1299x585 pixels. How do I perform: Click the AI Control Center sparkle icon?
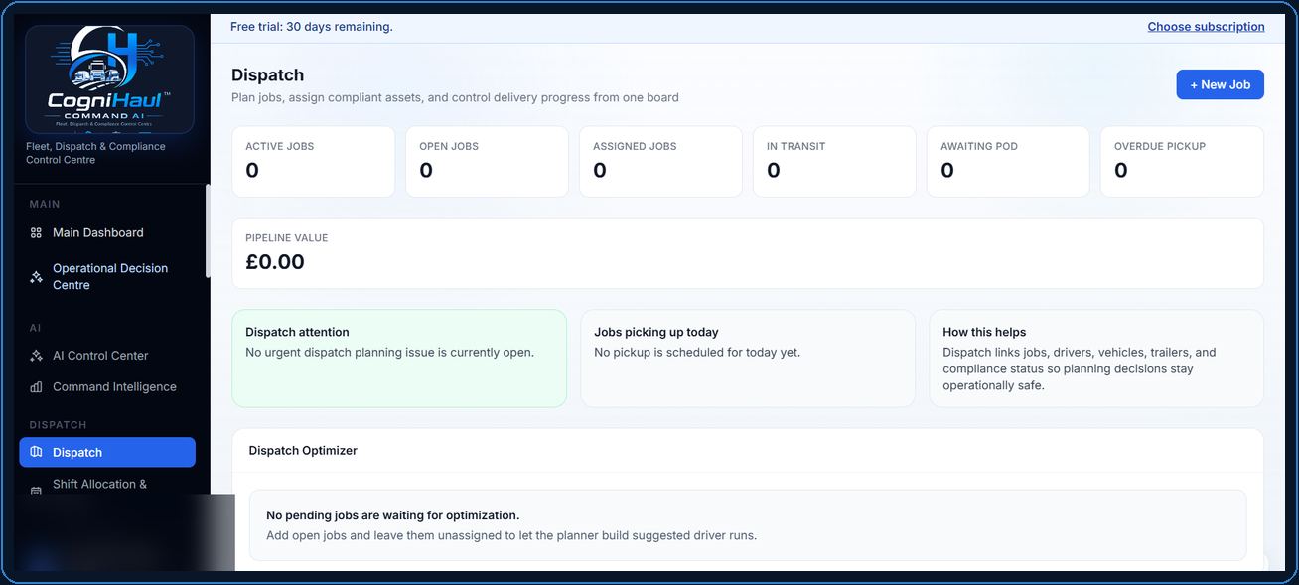(x=37, y=356)
